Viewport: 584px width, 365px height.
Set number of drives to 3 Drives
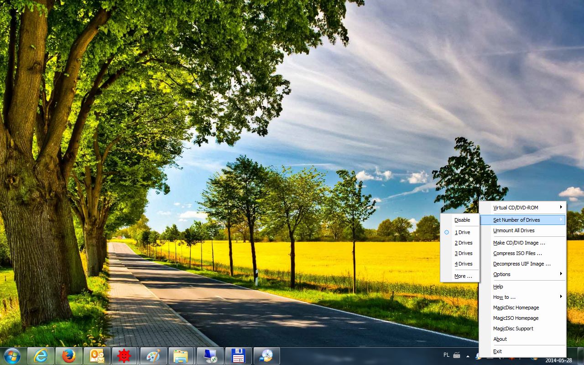[460, 253]
